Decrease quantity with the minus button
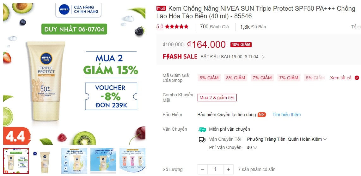Screen dimensions: 361x176 point(203,169)
